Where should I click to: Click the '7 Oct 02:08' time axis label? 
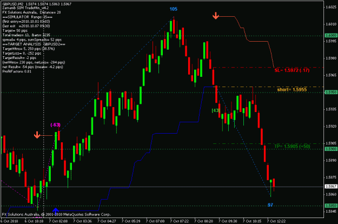tap(58, 221)
